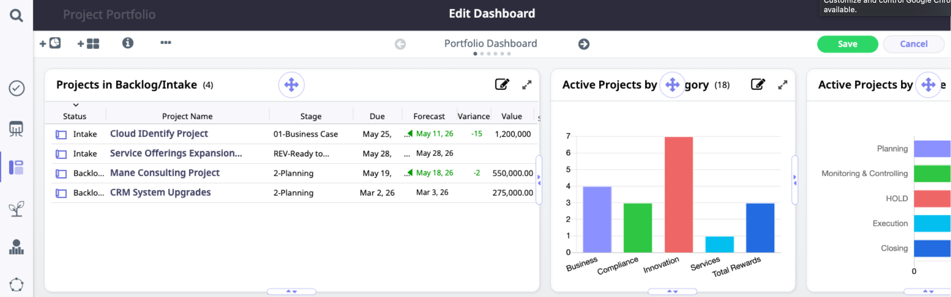Expand the Projects in Backlog/Intake widget fullscreen
The width and height of the screenshot is (951, 297).
(x=527, y=85)
